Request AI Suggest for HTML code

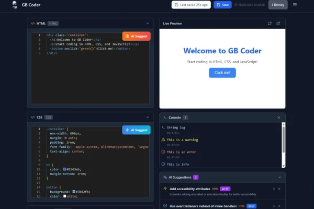click(136, 36)
